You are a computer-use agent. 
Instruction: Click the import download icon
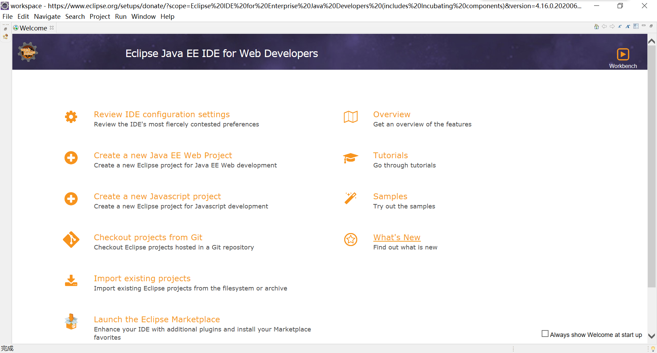click(71, 281)
